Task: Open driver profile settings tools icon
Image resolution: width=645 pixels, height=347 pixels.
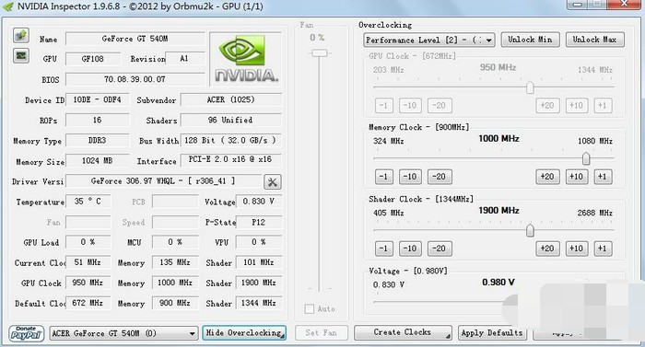Action: coord(273,181)
